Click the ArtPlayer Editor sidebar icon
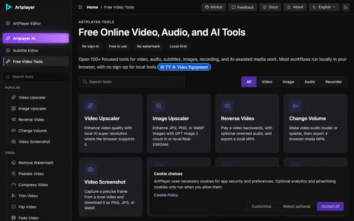This screenshot has width=354, height=221. click(x=8, y=23)
